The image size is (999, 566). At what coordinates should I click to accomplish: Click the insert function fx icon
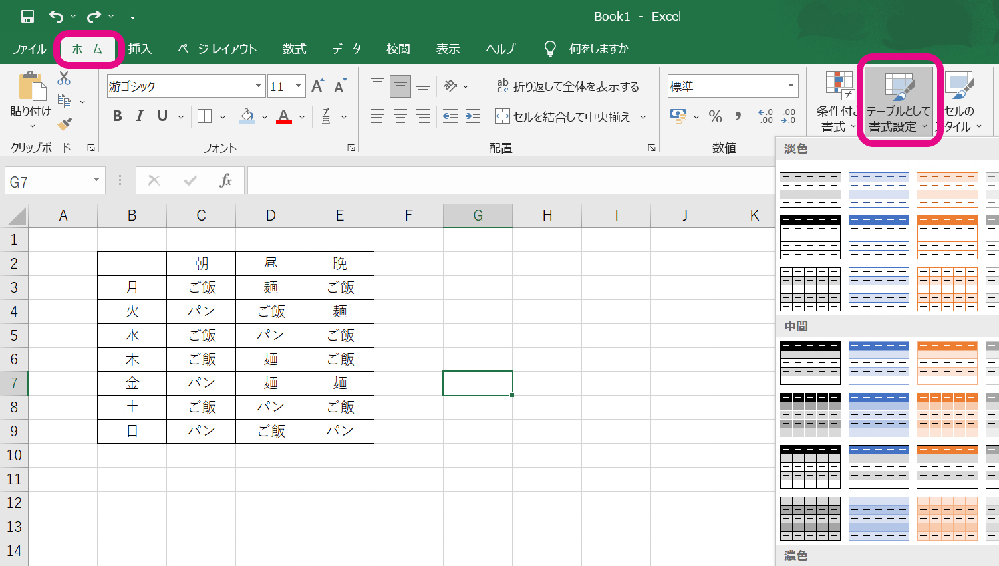click(225, 180)
